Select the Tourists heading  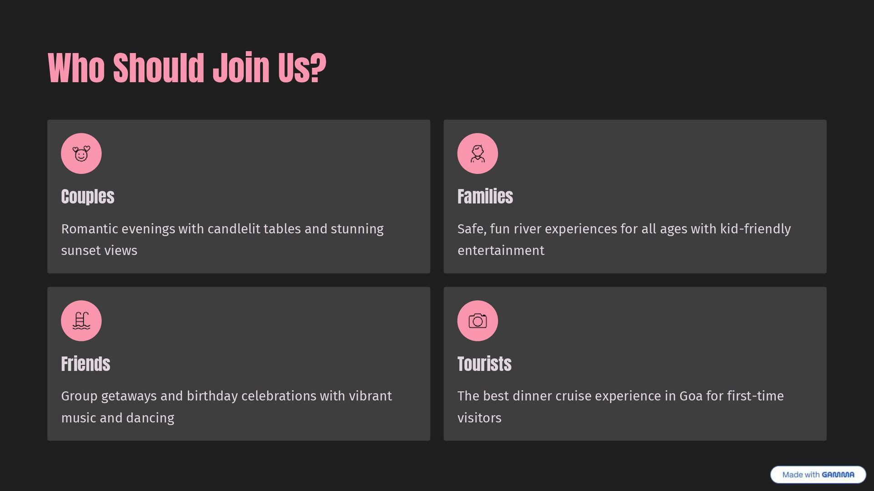484,364
